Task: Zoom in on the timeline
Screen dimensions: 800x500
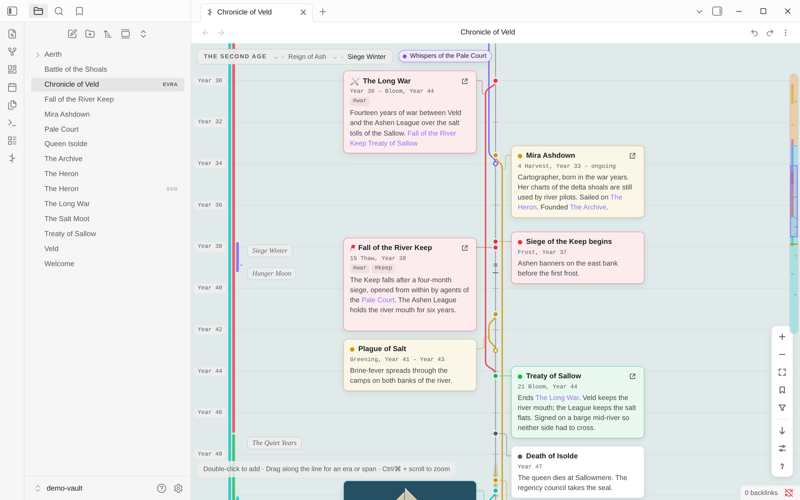Action: click(782, 337)
